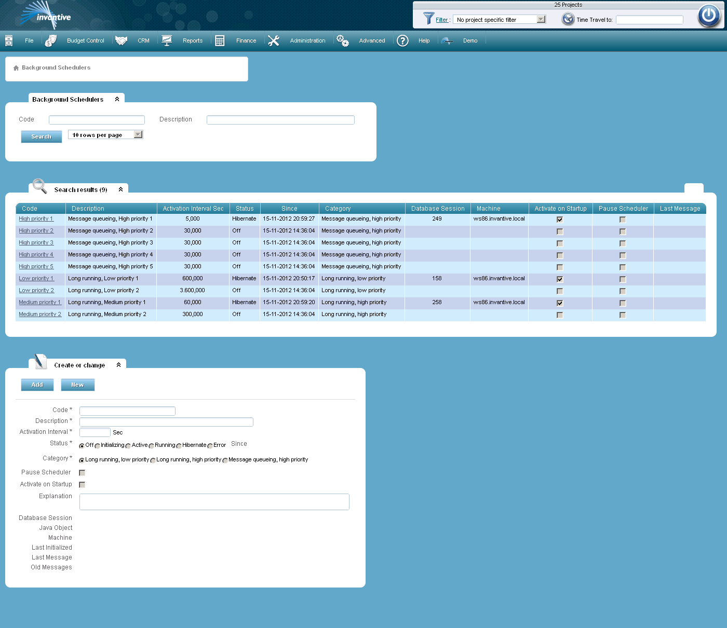
Task: Click the Time Travel globe icon
Action: click(568, 19)
